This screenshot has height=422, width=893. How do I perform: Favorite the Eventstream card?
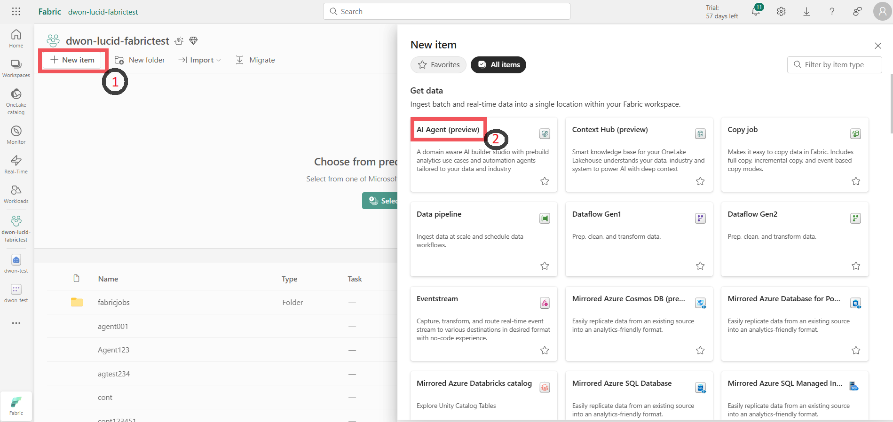coord(545,350)
